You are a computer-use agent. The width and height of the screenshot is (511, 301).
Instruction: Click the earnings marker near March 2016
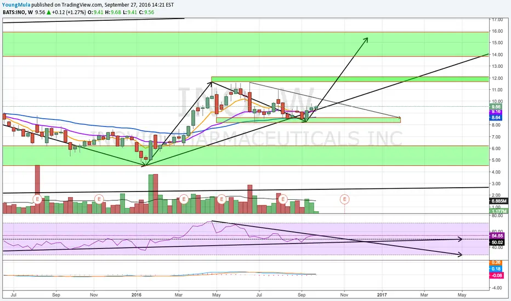click(x=184, y=199)
